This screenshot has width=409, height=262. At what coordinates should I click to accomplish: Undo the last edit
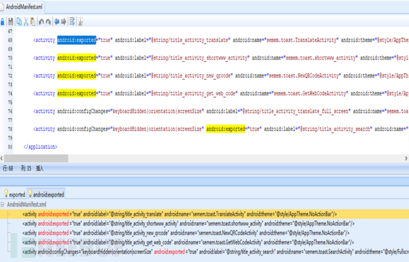41,22
